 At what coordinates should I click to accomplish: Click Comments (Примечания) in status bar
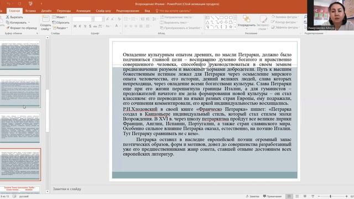point(272,196)
